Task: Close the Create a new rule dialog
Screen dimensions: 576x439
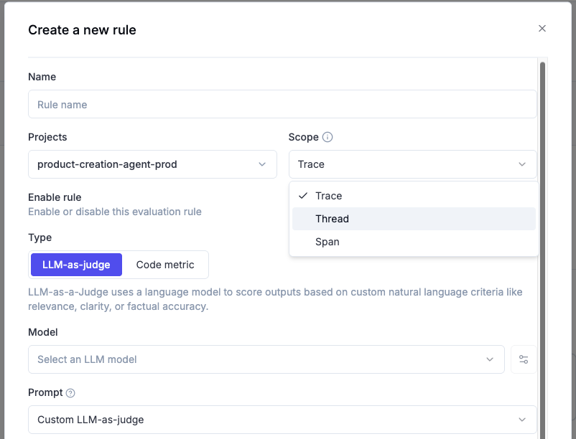Action: pyautogui.click(x=542, y=29)
